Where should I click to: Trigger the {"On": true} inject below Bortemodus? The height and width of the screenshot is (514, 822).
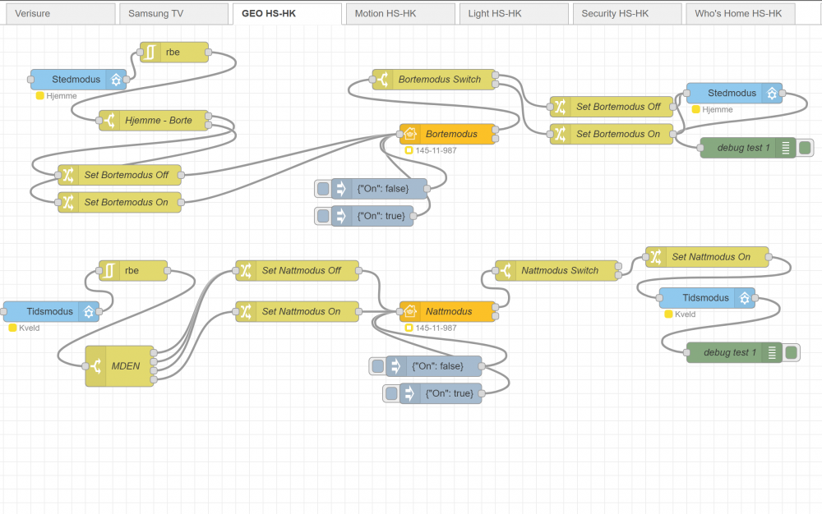click(x=323, y=215)
